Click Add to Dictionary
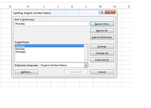The width and height of the screenshot is (151, 108). (102, 37)
